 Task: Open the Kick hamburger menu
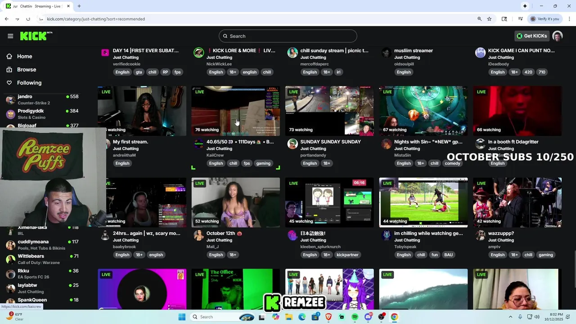[10, 36]
